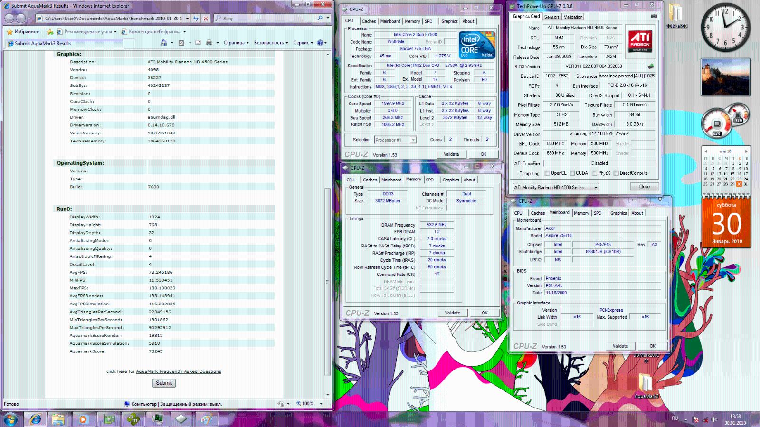This screenshot has width=760, height=427.
Task: Open the Graphics tab in CPU-Z mainboard window
Action: pyautogui.click(x=618, y=213)
